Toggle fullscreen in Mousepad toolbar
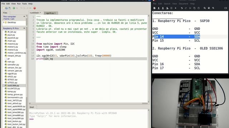The image size is (229, 128). pyautogui.click(x=226, y=8)
